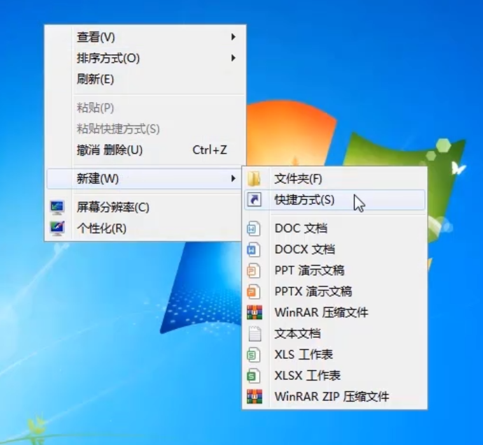The height and width of the screenshot is (445, 483).
Task: Select 刷新(E) to refresh the desktop
Action: coord(95,80)
